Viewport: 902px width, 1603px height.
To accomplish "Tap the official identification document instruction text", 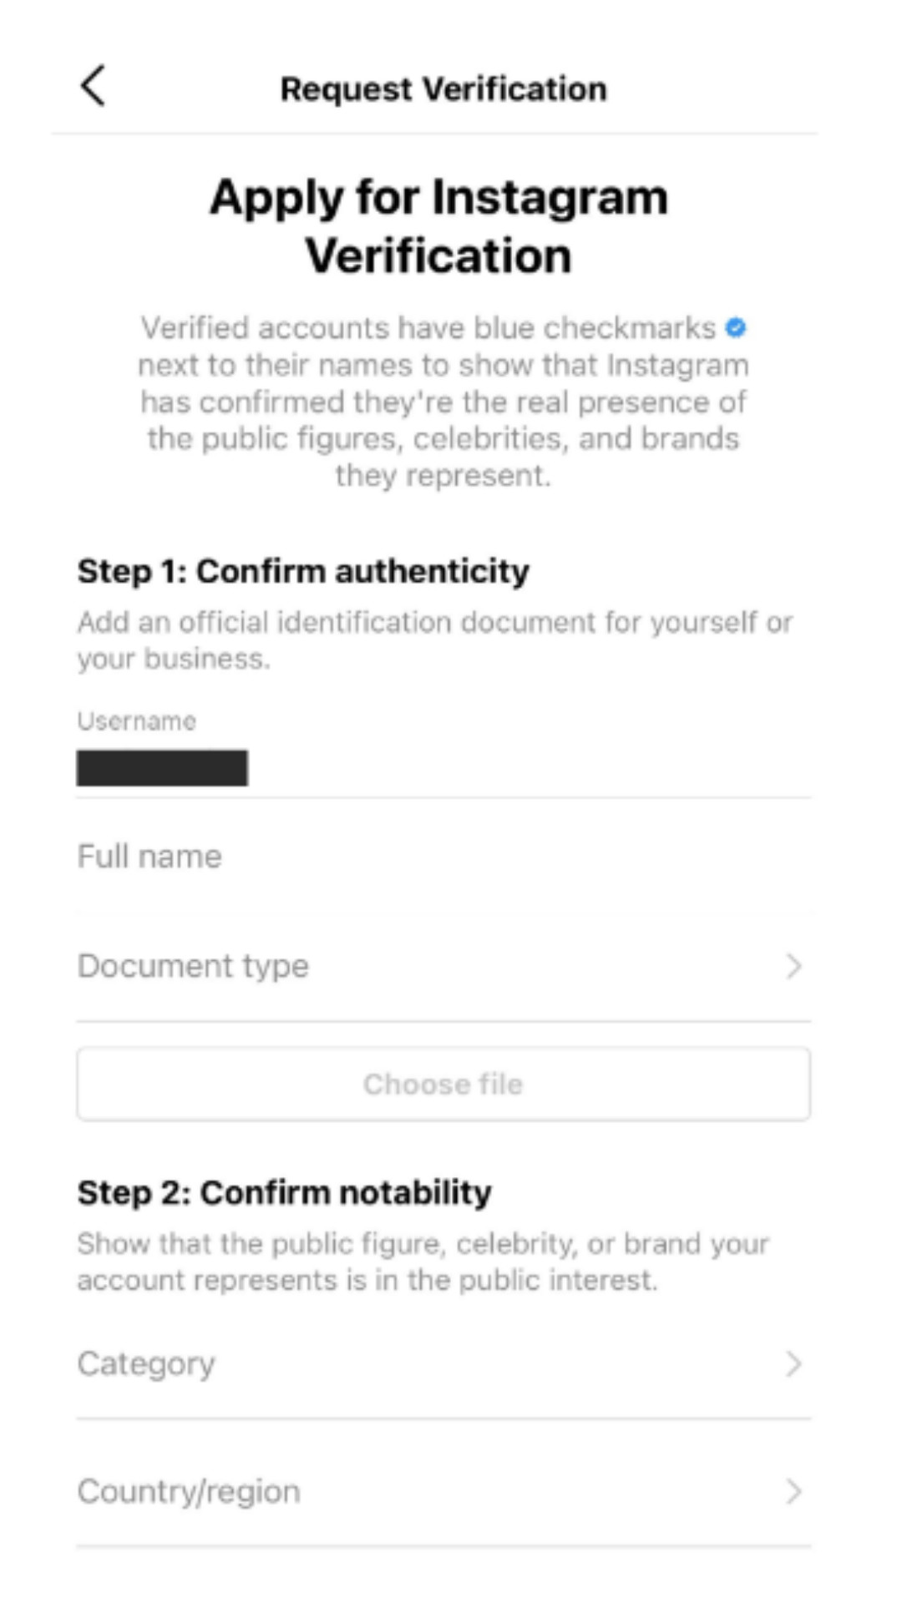I will (x=435, y=640).
